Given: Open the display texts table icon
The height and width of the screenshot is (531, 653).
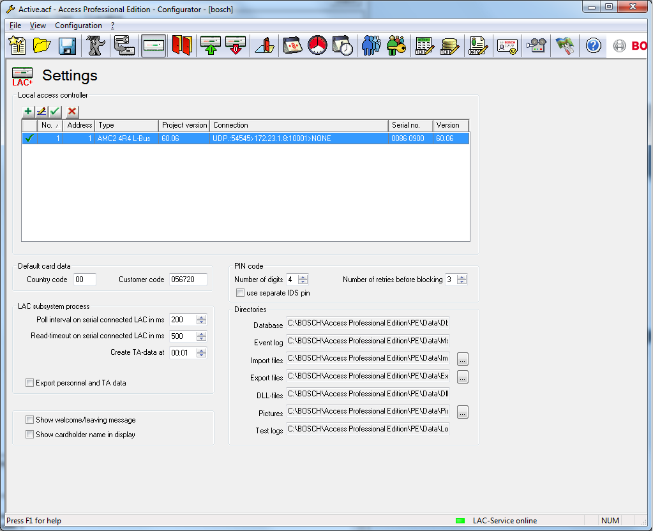Looking at the screenshot, I should pyautogui.click(x=424, y=45).
